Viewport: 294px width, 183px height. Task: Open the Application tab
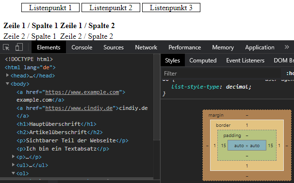[x=260, y=47]
